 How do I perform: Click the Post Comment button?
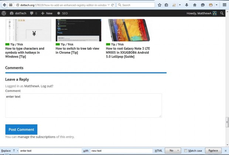point(21,130)
